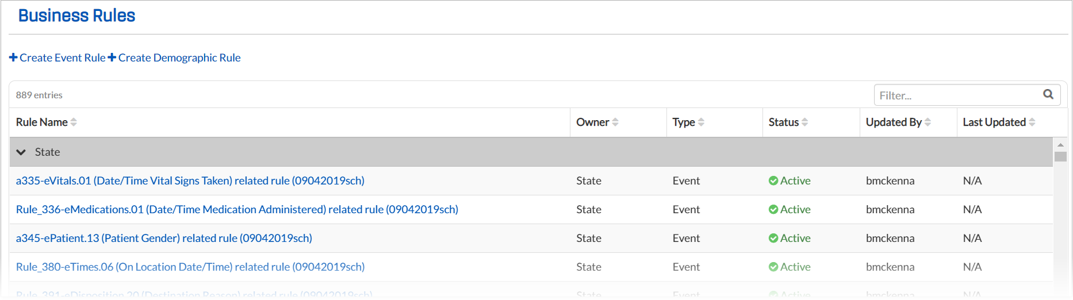Image resolution: width=1073 pixels, height=300 pixels.
Task: Click Active check icon in a345-ePatient.13 row
Action: pyautogui.click(x=773, y=238)
